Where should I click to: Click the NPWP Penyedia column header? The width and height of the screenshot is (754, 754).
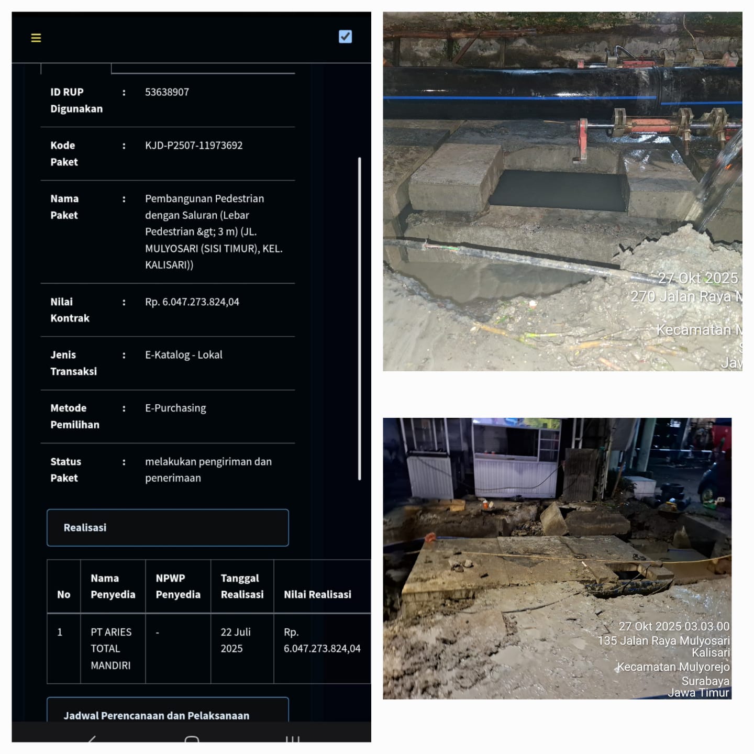point(178,586)
